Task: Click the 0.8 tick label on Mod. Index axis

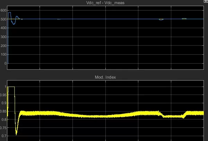Action: (4, 119)
